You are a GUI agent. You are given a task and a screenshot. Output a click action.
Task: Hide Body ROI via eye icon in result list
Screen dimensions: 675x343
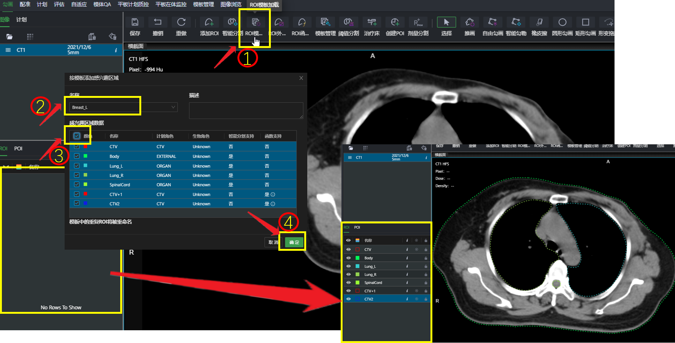click(x=348, y=258)
